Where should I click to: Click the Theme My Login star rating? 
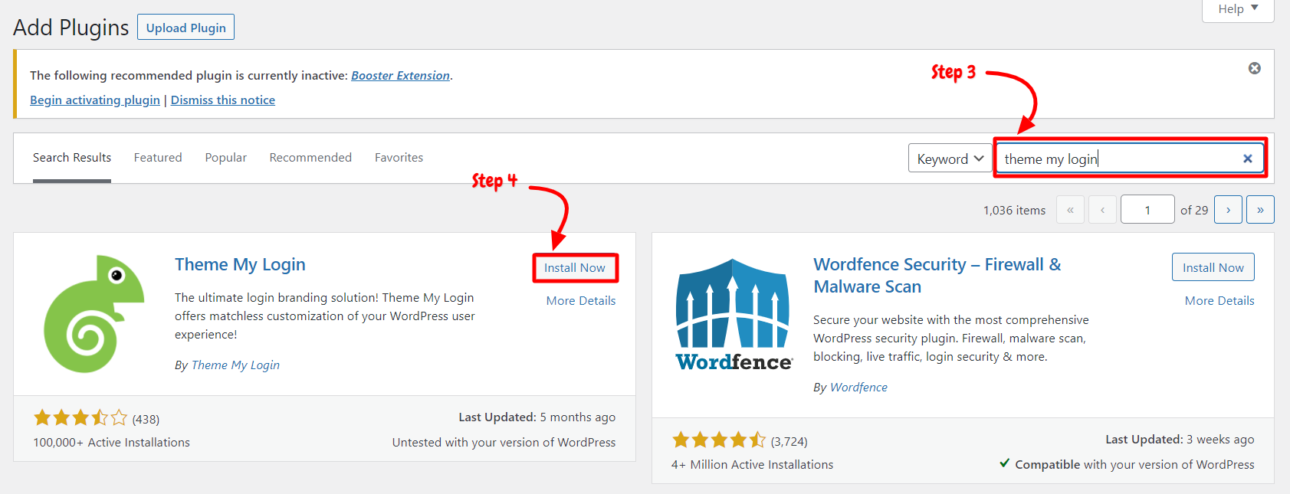[x=80, y=418]
